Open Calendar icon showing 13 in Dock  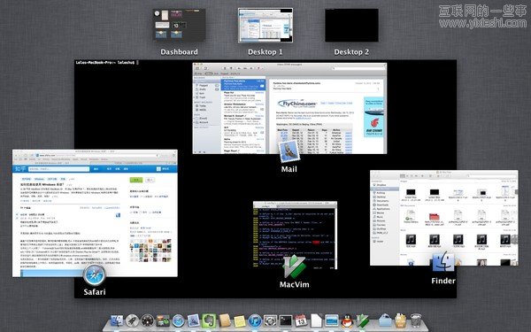(x=301, y=320)
